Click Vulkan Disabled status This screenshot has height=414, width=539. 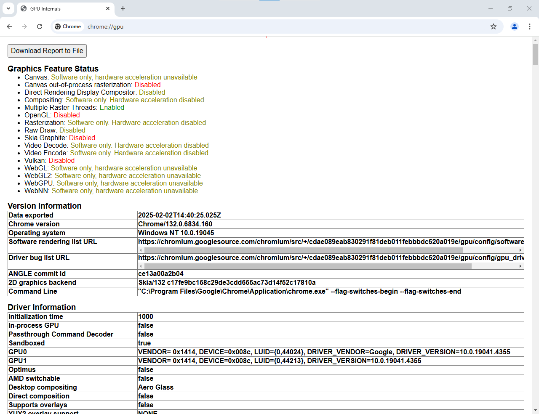click(61, 161)
